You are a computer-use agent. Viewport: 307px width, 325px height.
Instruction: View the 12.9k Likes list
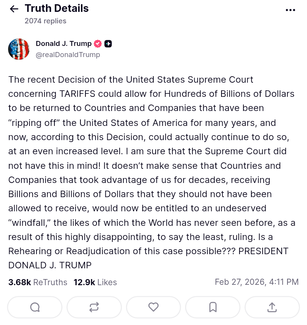click(x=95, y=283)
